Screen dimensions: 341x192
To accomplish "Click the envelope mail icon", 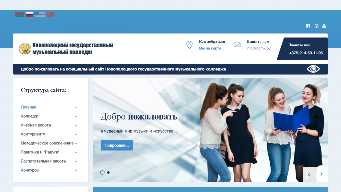I will 237,45.
